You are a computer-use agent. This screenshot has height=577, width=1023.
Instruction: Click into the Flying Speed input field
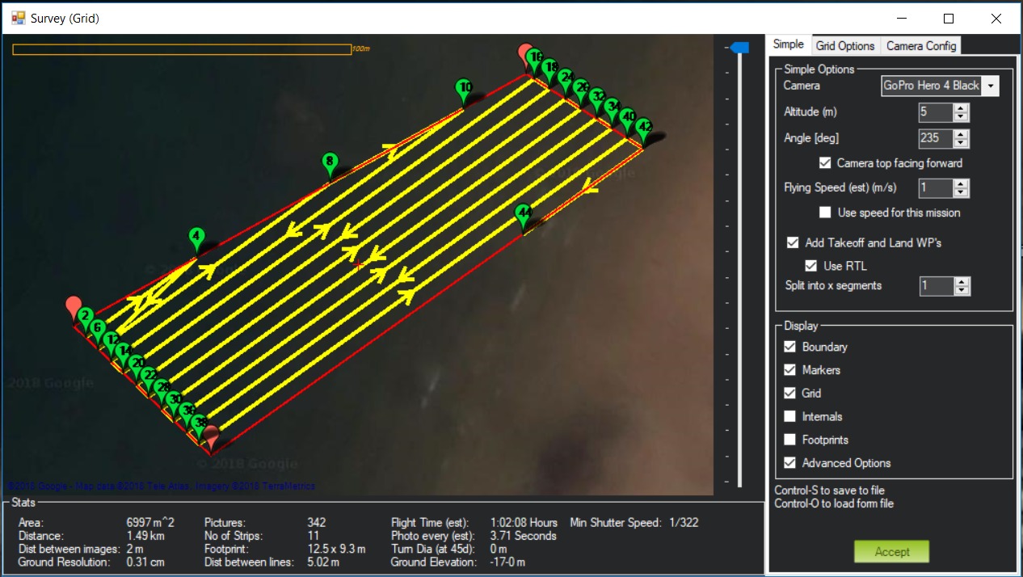936,188
